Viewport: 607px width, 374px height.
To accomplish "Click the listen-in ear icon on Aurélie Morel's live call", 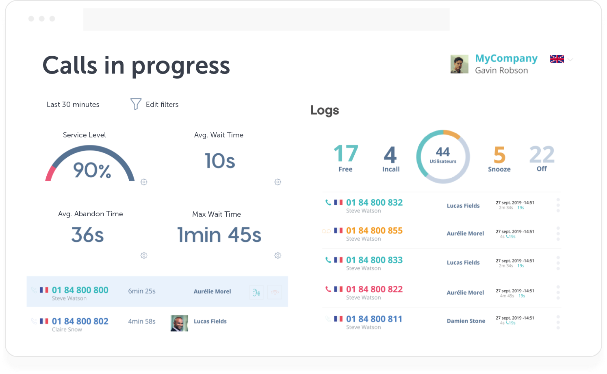I will 256,292.
